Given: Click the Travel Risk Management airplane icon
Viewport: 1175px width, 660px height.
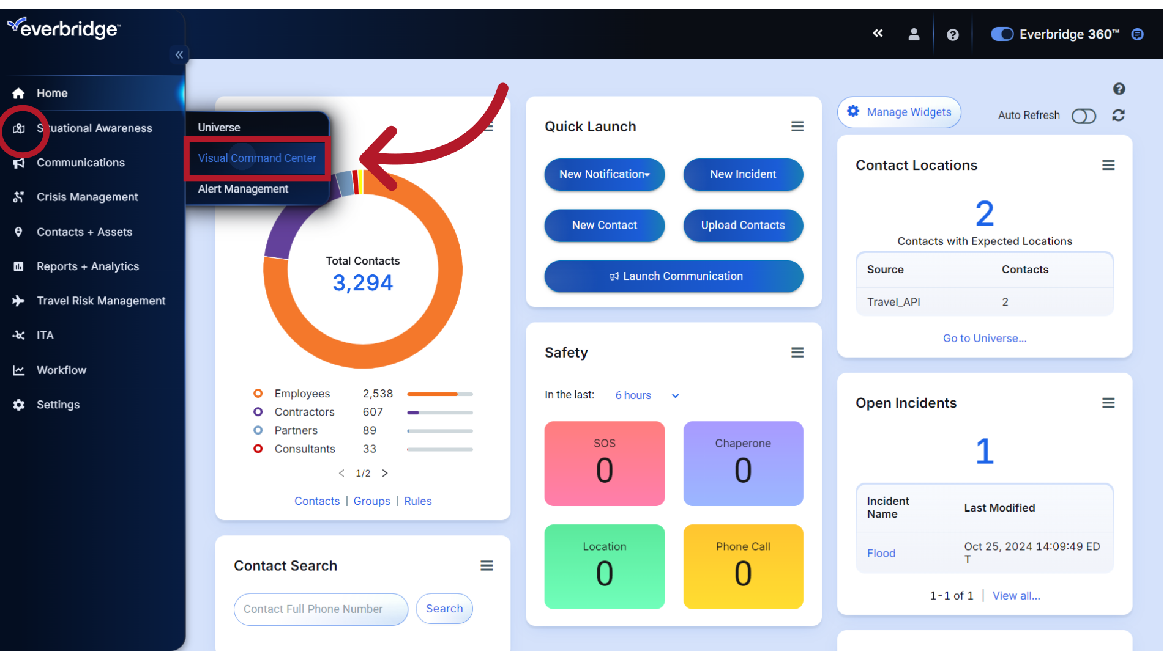Looking at the screenshot, I should 18,301.
